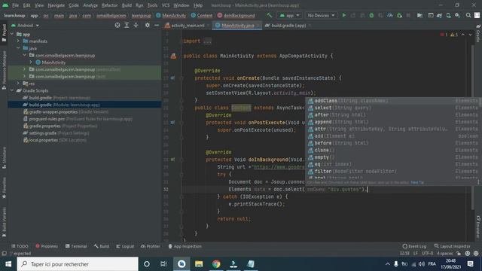Screen dimensions: 482x271
Task: Start debugging with the green bug icon
Action: [371, 15]
